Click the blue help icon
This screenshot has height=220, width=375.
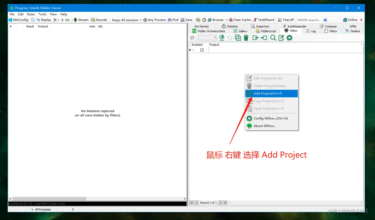coord(325,20)
